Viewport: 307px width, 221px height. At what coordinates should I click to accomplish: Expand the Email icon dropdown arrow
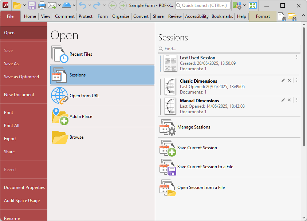(x=59, y=5)
